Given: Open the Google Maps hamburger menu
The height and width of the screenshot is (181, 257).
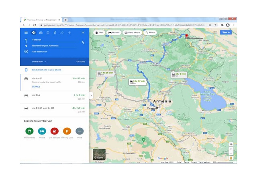Looking at the screenshot, I should point(26,32).
